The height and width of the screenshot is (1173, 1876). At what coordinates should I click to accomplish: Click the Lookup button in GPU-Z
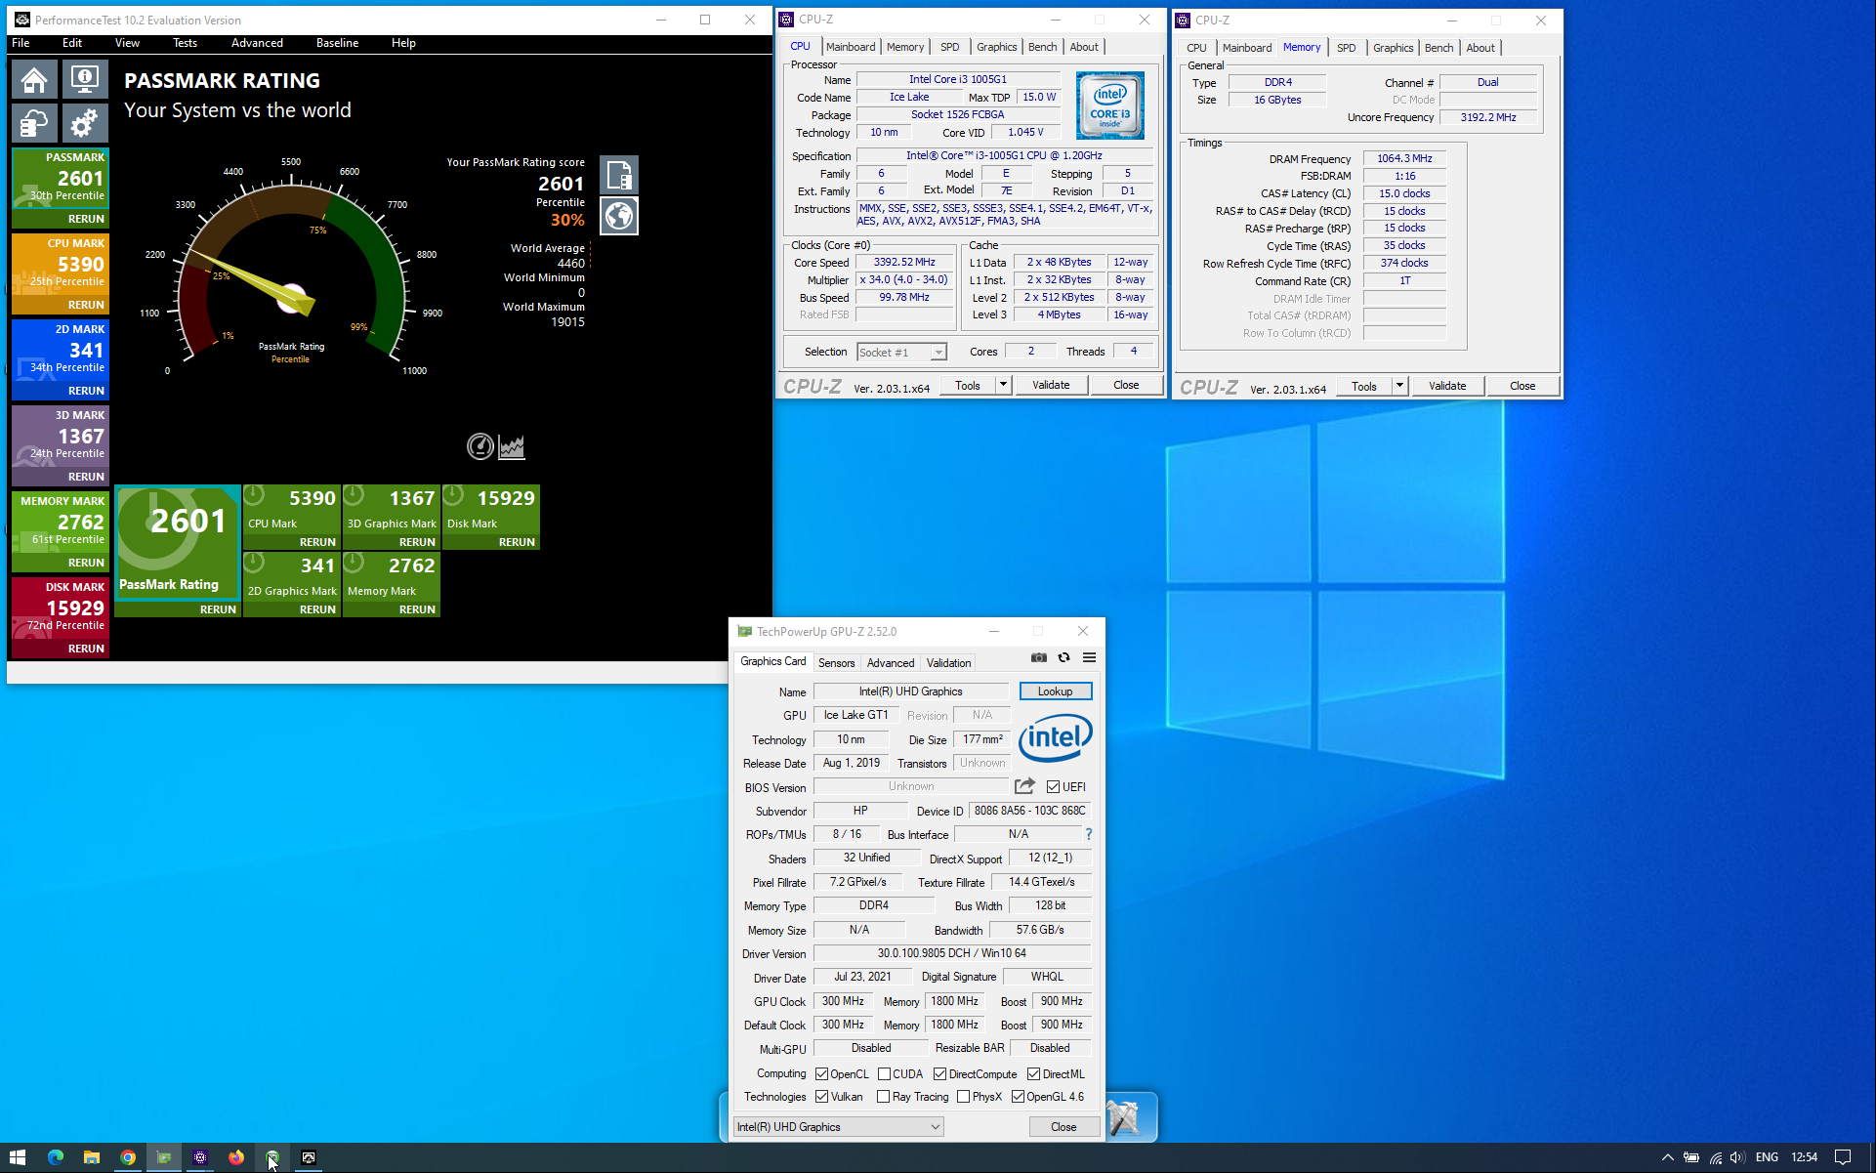(x=1055, y=691)
